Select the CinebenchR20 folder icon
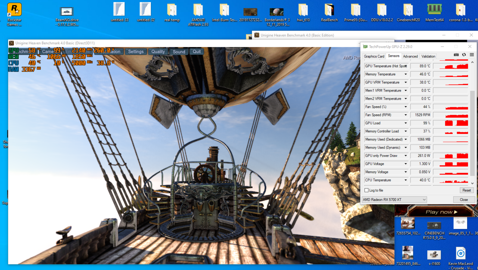478x270 pixels. (408, 13)
